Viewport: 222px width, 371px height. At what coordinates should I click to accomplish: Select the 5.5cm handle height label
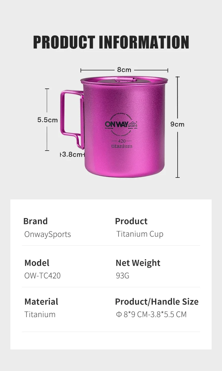tap(47, 120)
